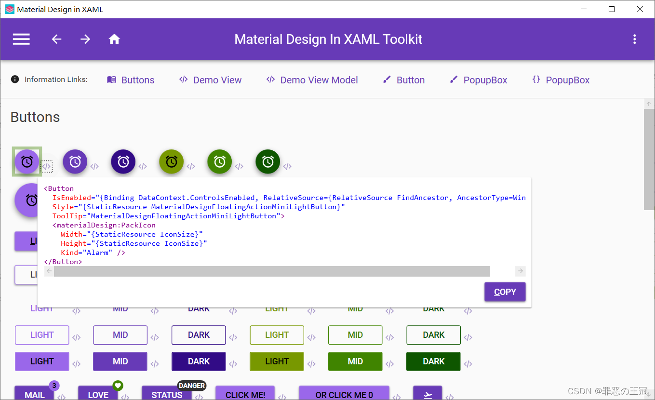Click the CLICK ME! button

(245, 393)
